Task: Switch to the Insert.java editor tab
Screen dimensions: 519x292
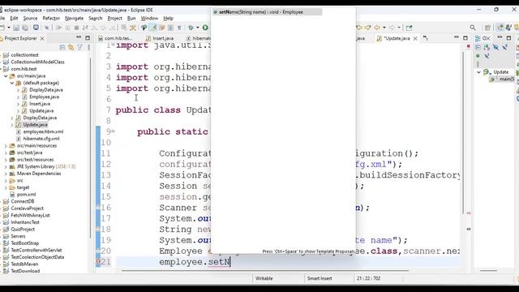Action: pyautogui.click(x=160, y=38)
